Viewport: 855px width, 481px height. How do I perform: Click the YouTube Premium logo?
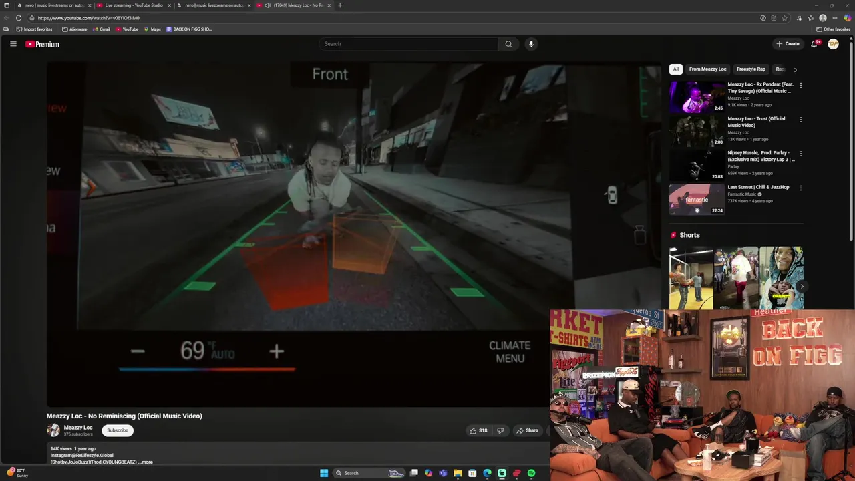(43, 44)
